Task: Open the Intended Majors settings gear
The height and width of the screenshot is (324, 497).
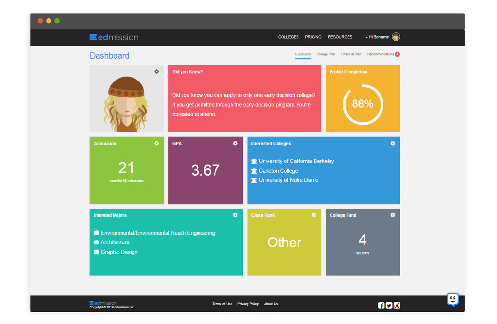Action: tap(235, 215)
